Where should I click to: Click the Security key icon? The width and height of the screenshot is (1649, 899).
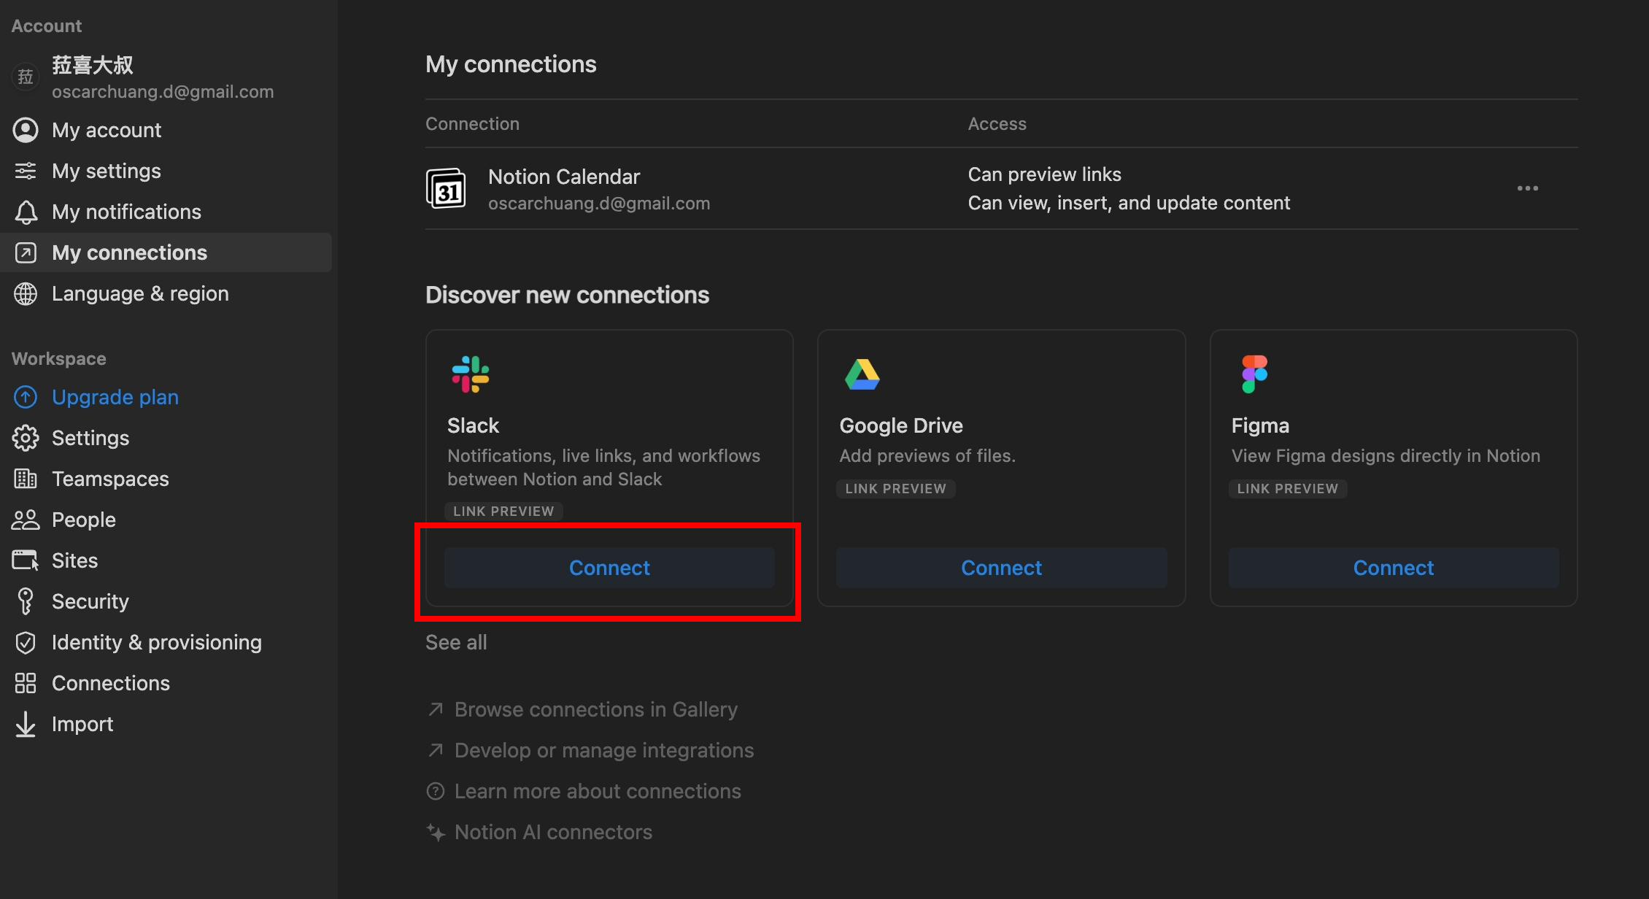point(26,601)
